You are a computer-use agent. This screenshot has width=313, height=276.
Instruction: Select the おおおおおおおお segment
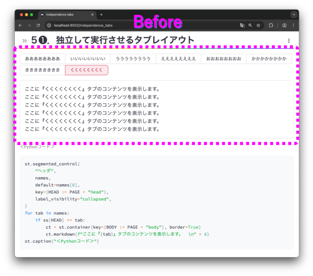pyautogui.click(x=224, y=59)
